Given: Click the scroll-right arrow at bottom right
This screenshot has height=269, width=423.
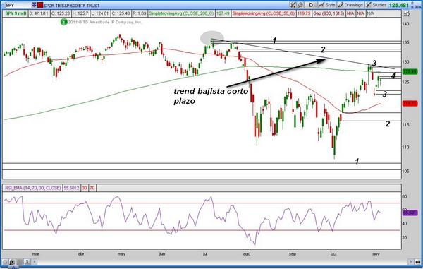Looking at the screenshot, I should click(x=411, y=262).
